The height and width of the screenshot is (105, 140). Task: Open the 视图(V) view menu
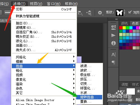(x=36, y=4)
